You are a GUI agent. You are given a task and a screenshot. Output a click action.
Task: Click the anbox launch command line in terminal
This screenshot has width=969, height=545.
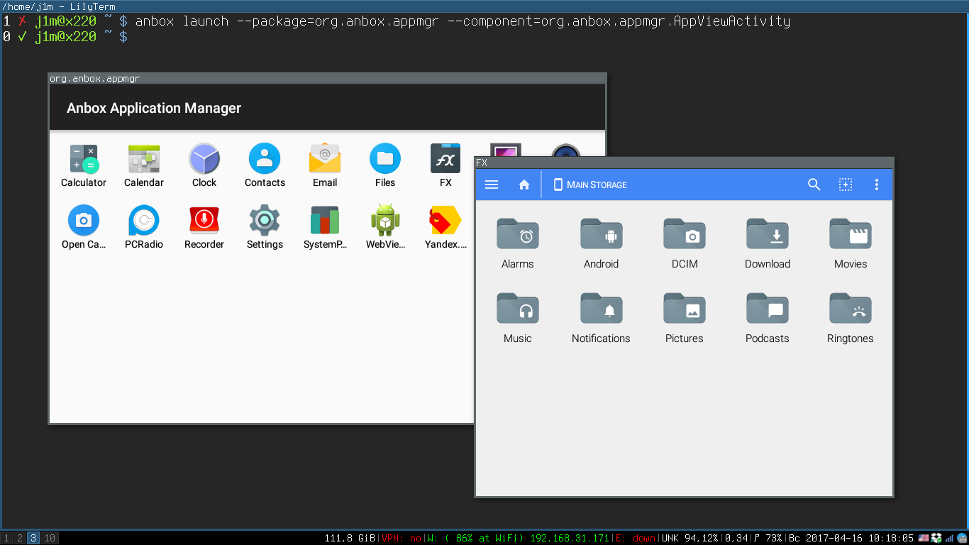463,21
